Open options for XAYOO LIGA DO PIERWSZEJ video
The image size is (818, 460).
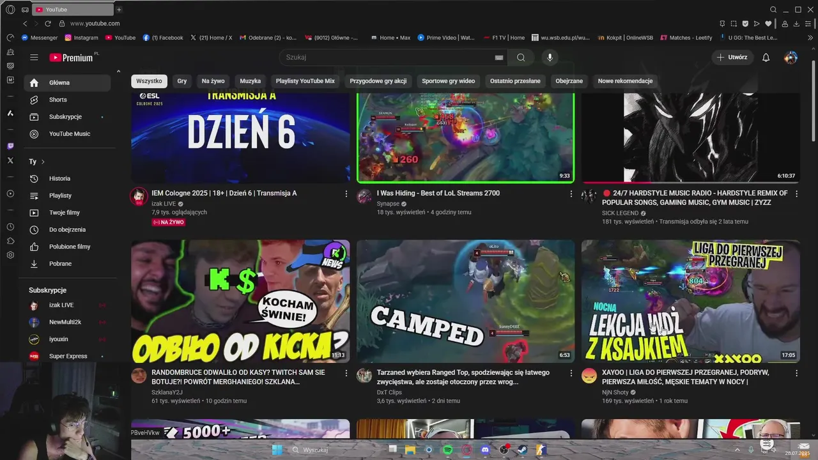796,372
